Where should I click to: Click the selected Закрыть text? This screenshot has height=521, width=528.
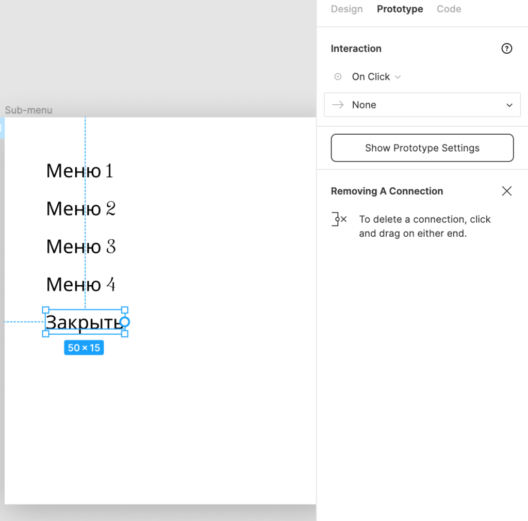[x=82, y=322]
